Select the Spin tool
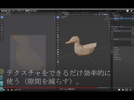Screen dimensions: 134x100 pos(58,52)
